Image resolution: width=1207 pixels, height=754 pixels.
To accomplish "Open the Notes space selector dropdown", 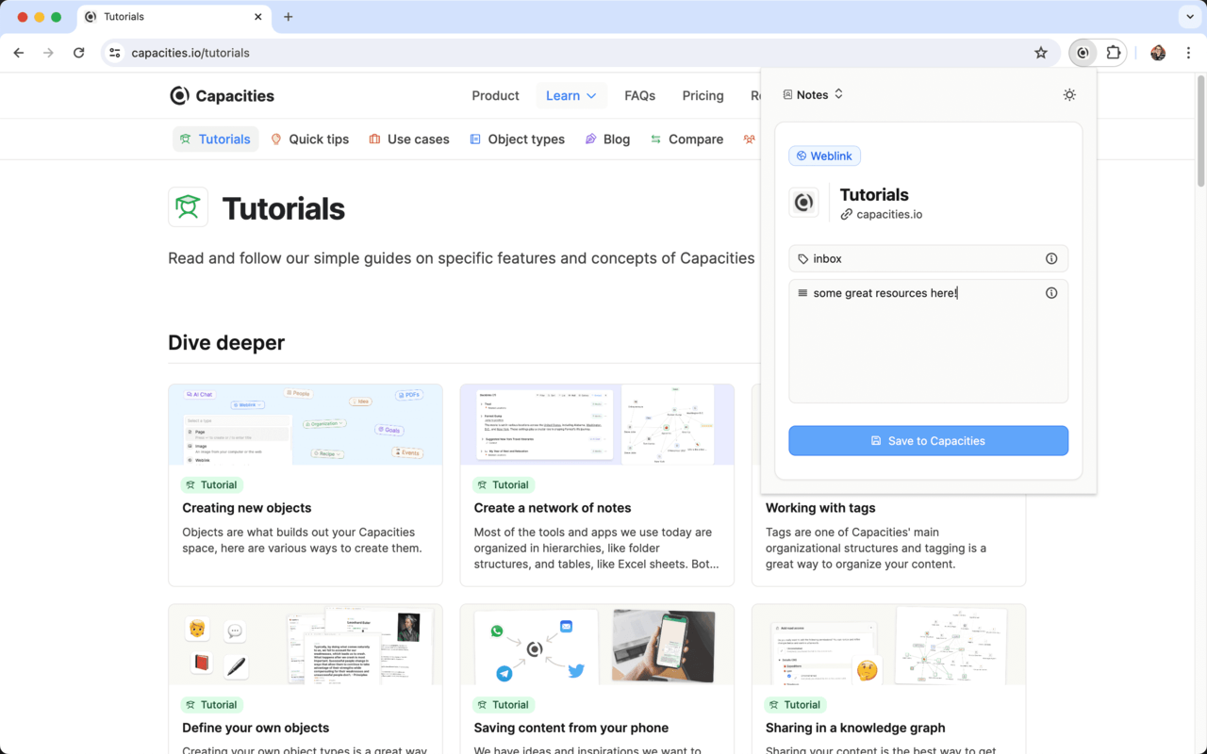I will pyautogui.click(x=813, y=94).
